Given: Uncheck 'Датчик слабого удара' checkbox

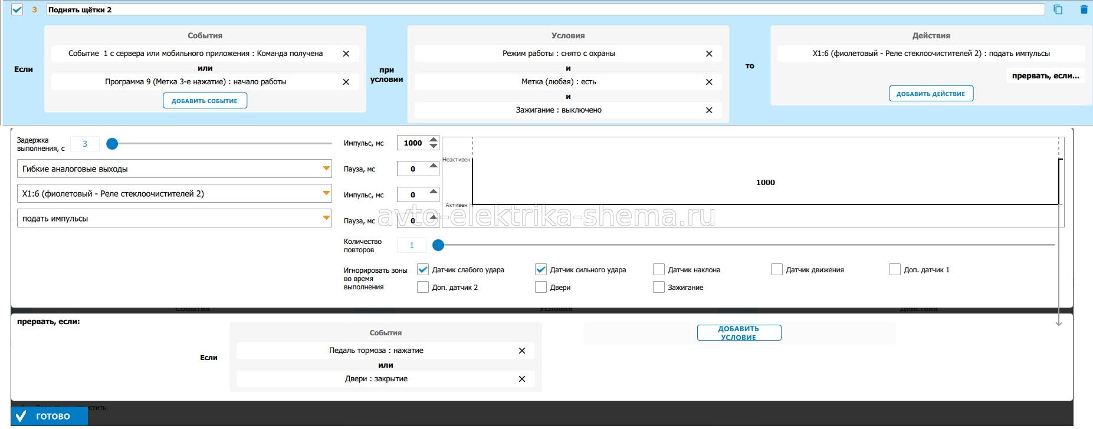Looking at the screenshot, I should (x=423, y=270).
